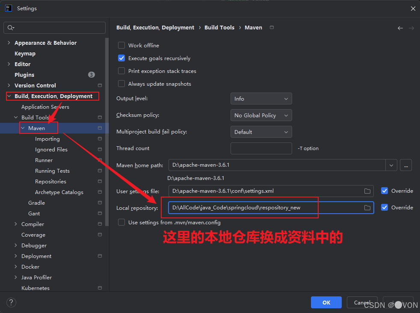Viewport: 420px width, 313px height.
Task: Click the settings search field
Action: (55, 28)
